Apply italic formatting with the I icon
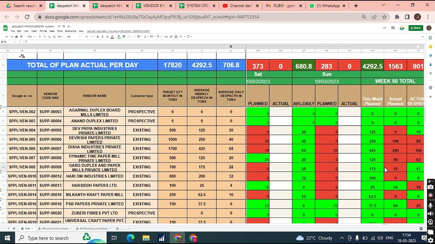This screenshot has width=435, height=244. (x=102, y=37)
